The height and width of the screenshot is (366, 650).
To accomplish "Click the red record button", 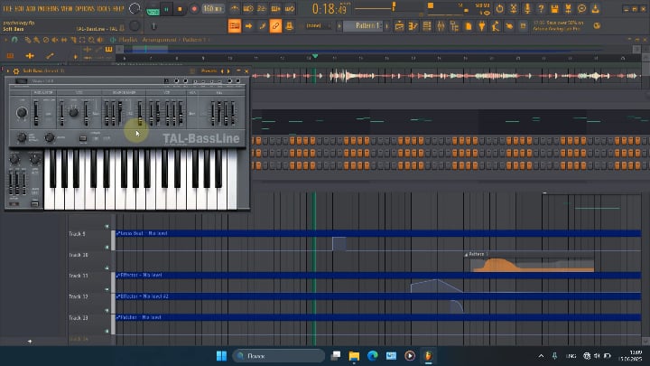I will point(193,9).
